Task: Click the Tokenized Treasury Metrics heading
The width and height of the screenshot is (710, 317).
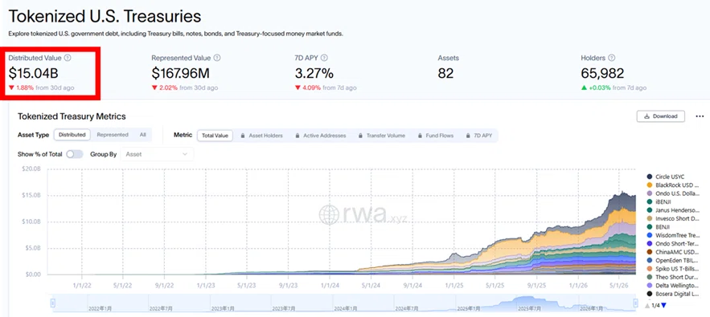Action: pyautogui.click(x=72, y=116)
